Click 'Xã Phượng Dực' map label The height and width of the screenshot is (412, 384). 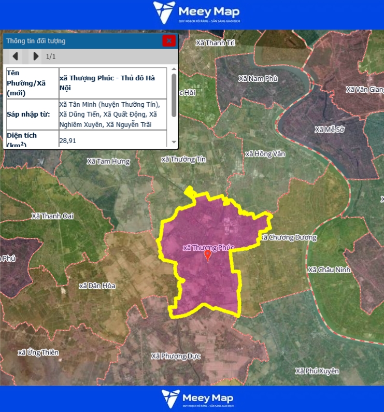[176, 357]
